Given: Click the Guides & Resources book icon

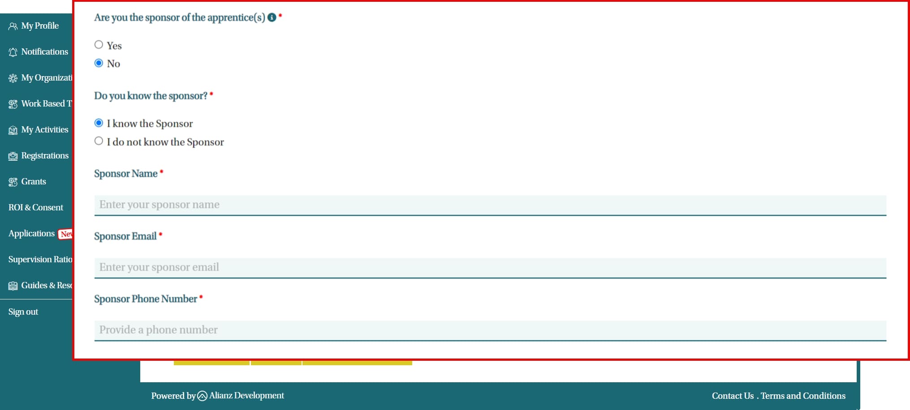Looking at the screenshot, I should pos(13,286).
